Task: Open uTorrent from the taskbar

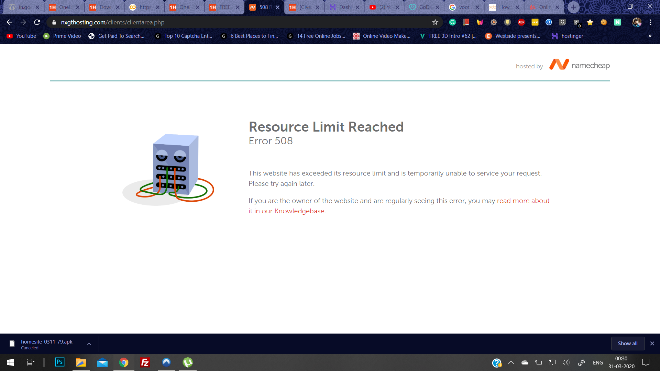Action: click(188, 362)
